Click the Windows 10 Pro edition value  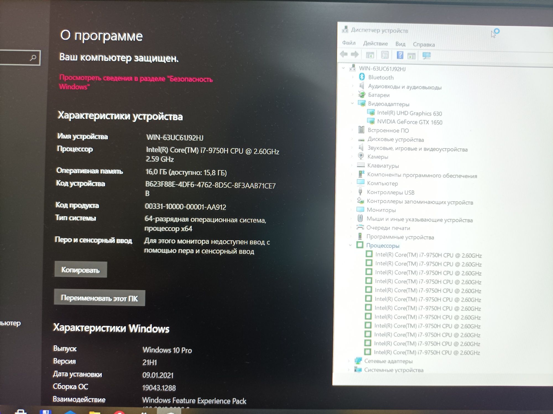(x=167, y=350)
